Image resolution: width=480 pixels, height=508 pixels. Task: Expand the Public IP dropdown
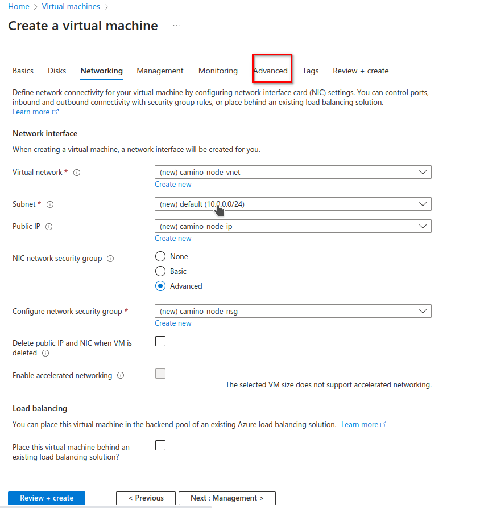292,226
